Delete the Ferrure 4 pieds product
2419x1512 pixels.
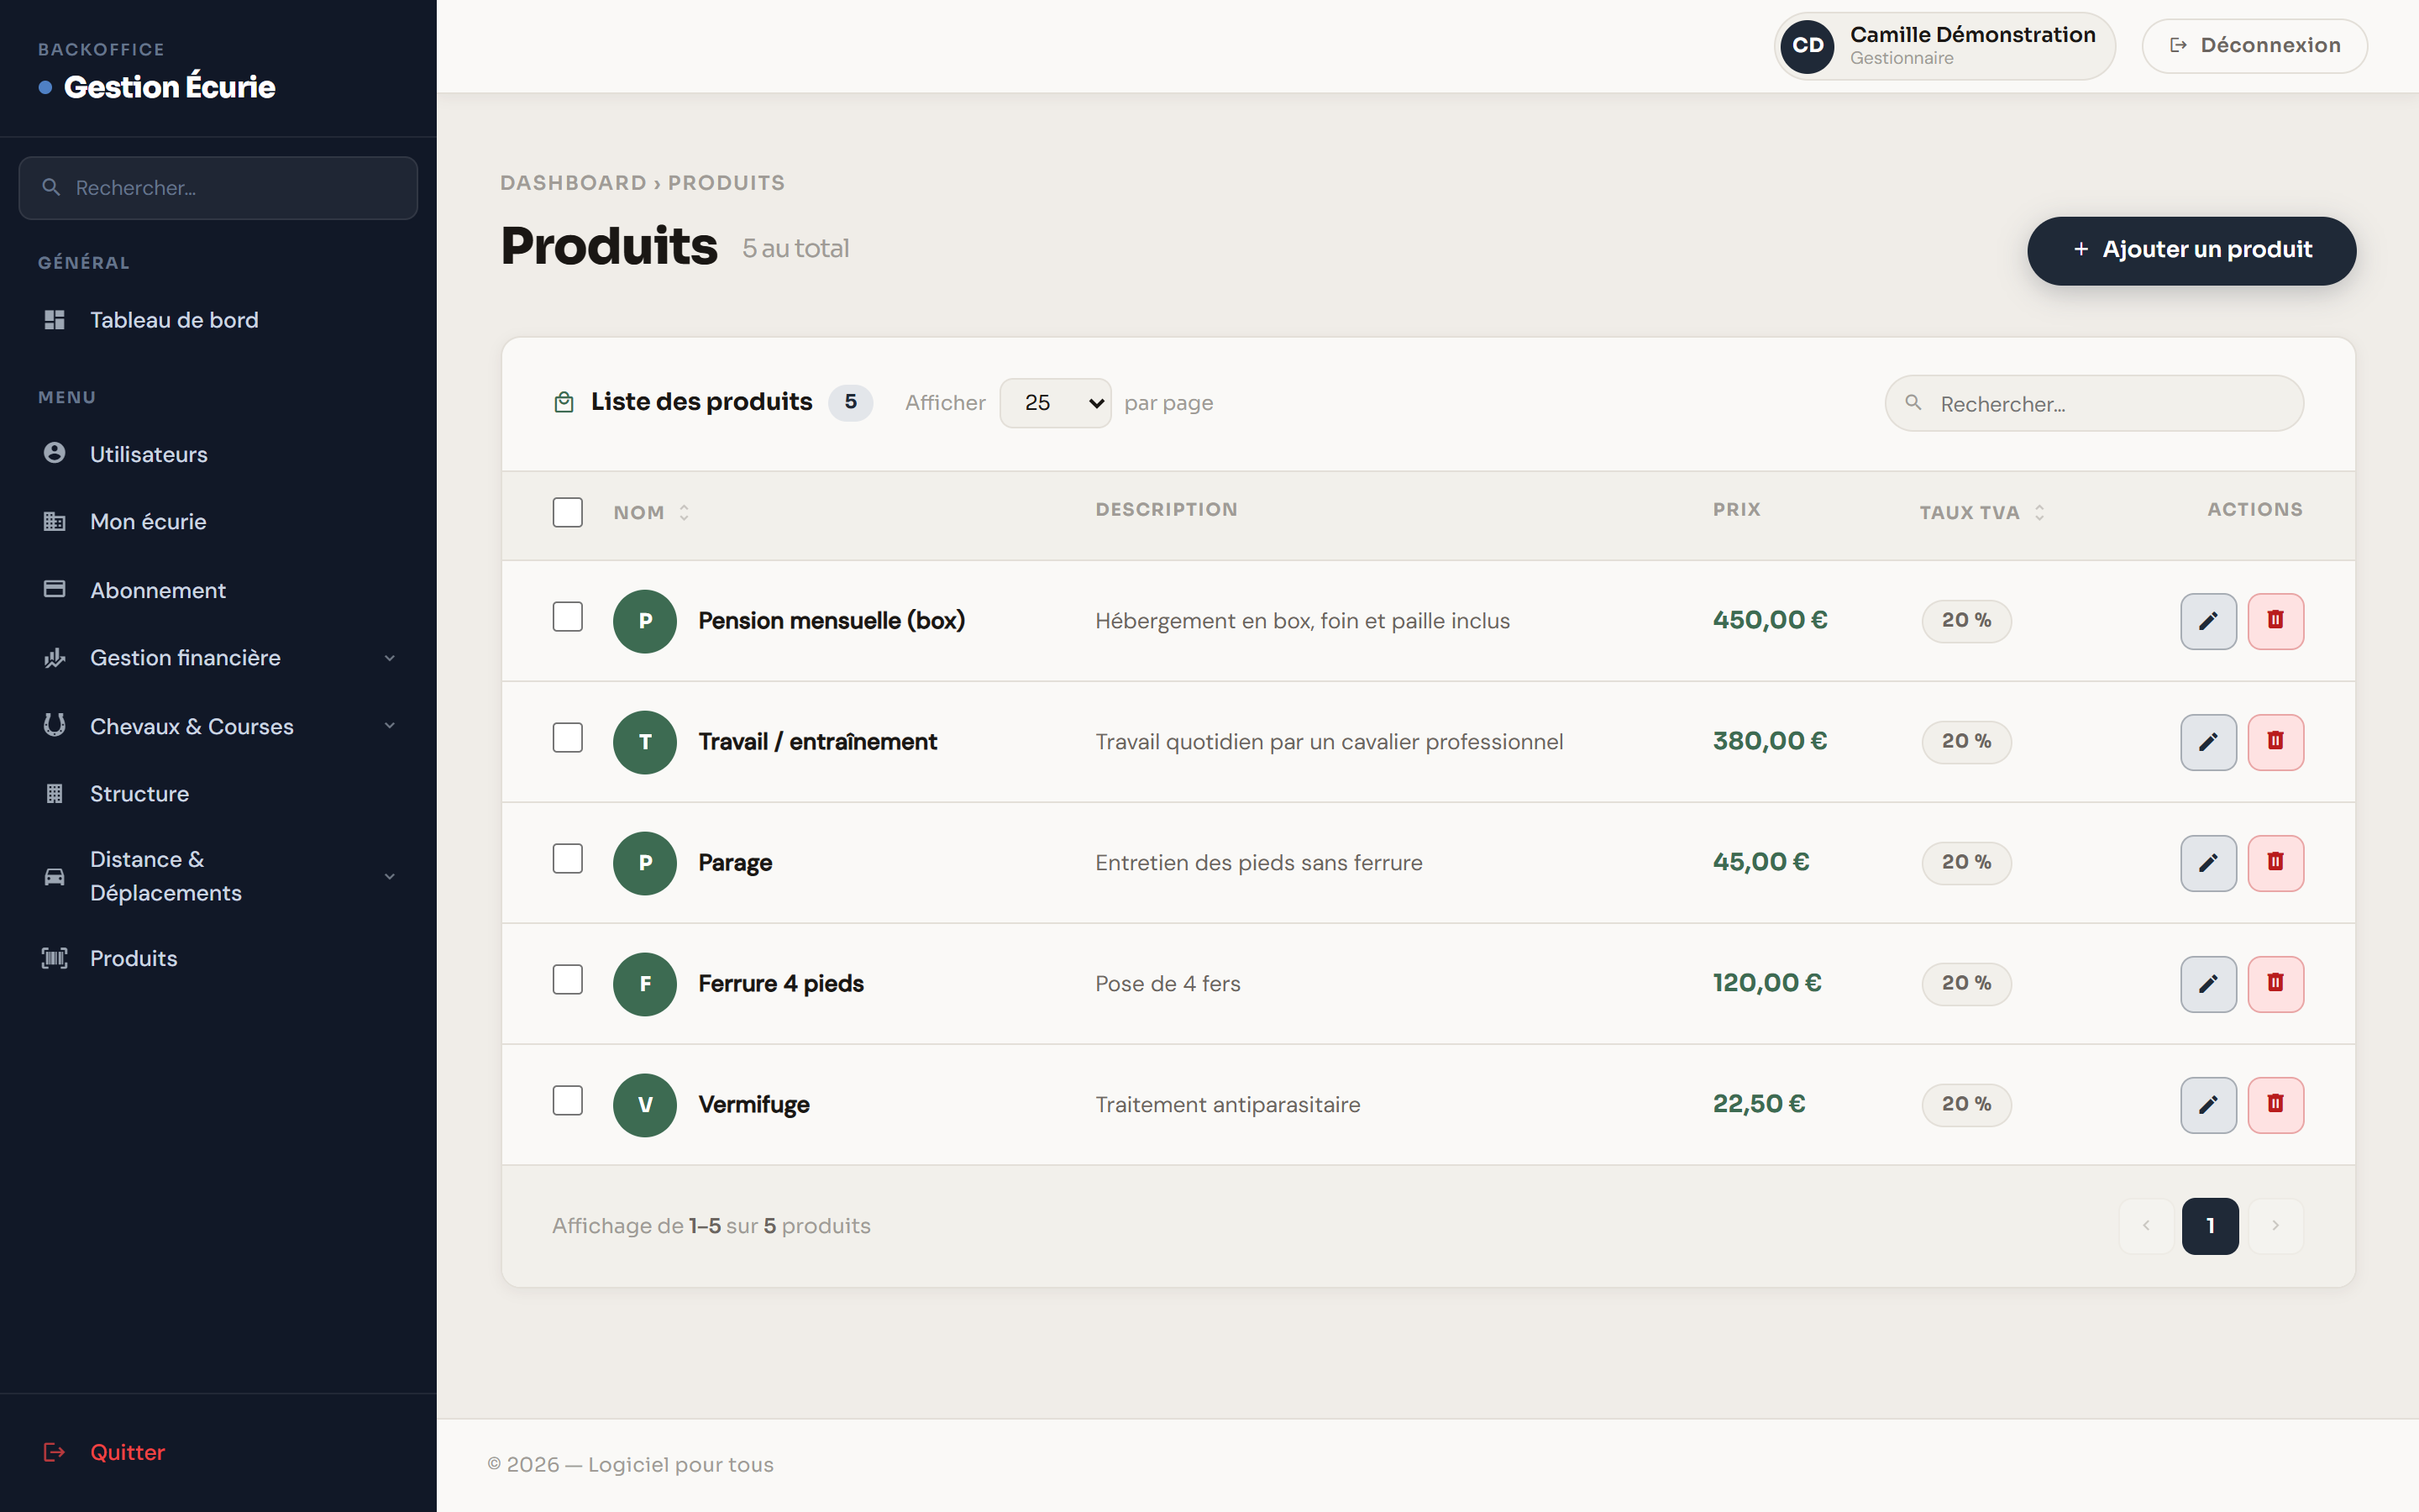[x=2275, y=984]
